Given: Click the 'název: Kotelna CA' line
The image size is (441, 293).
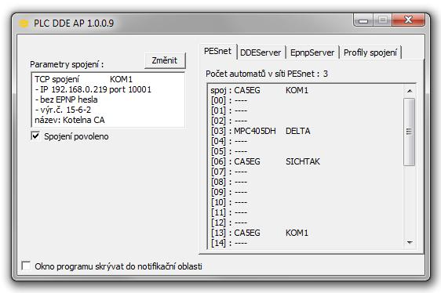Looking at the screenshot, I should tap(70, 120).
